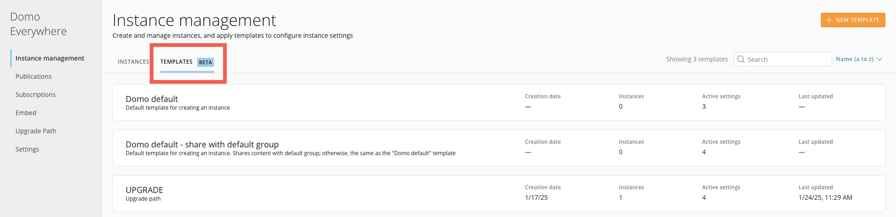The height and width of the screenshot is (217, 896).
Task: Open Settings in the sidebar
Action: coord(27,149)
